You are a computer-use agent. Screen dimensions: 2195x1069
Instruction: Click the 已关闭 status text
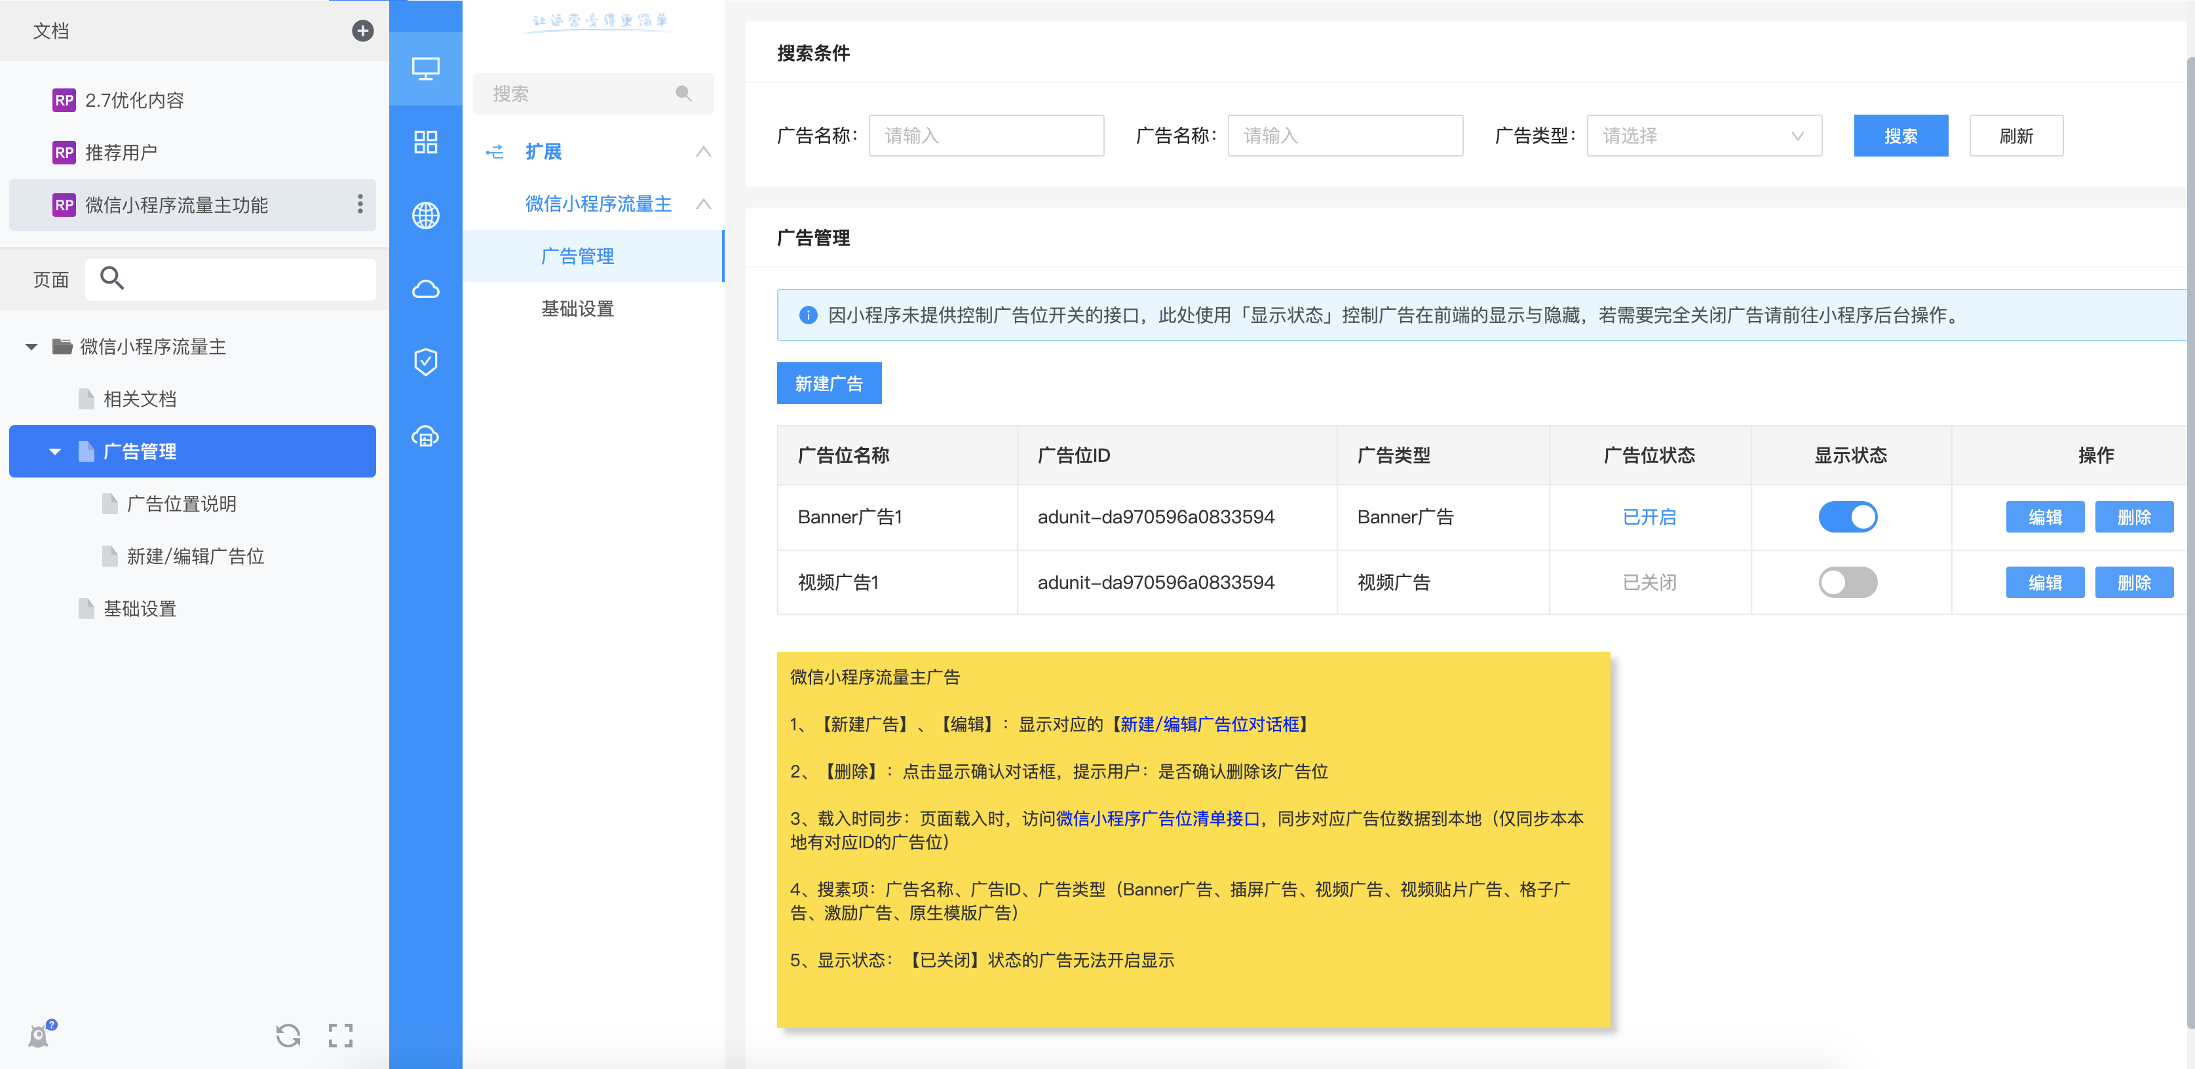coord(1649,582)
